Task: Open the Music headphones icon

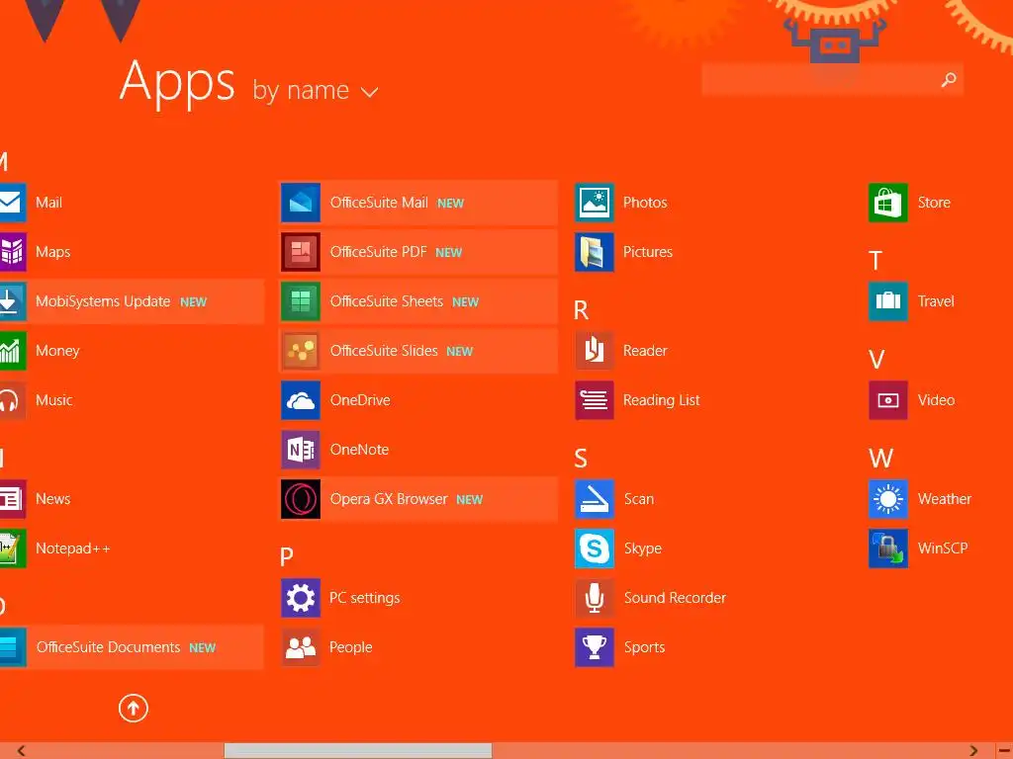Action: click(x=13, y=400)
